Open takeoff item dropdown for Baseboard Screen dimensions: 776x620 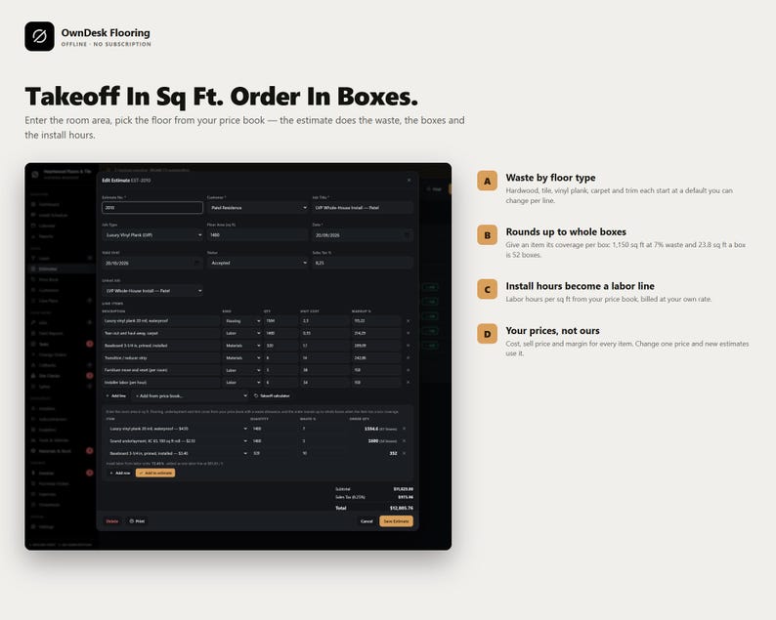[x=177, y=453]
